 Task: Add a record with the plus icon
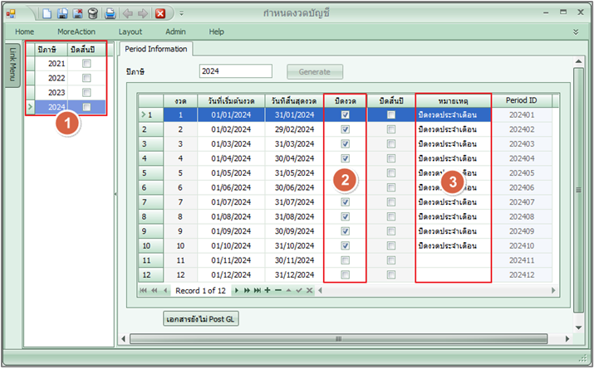pos(267,290)
